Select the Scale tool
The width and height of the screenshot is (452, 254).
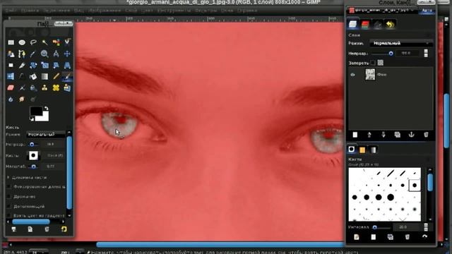coord(44,66)
